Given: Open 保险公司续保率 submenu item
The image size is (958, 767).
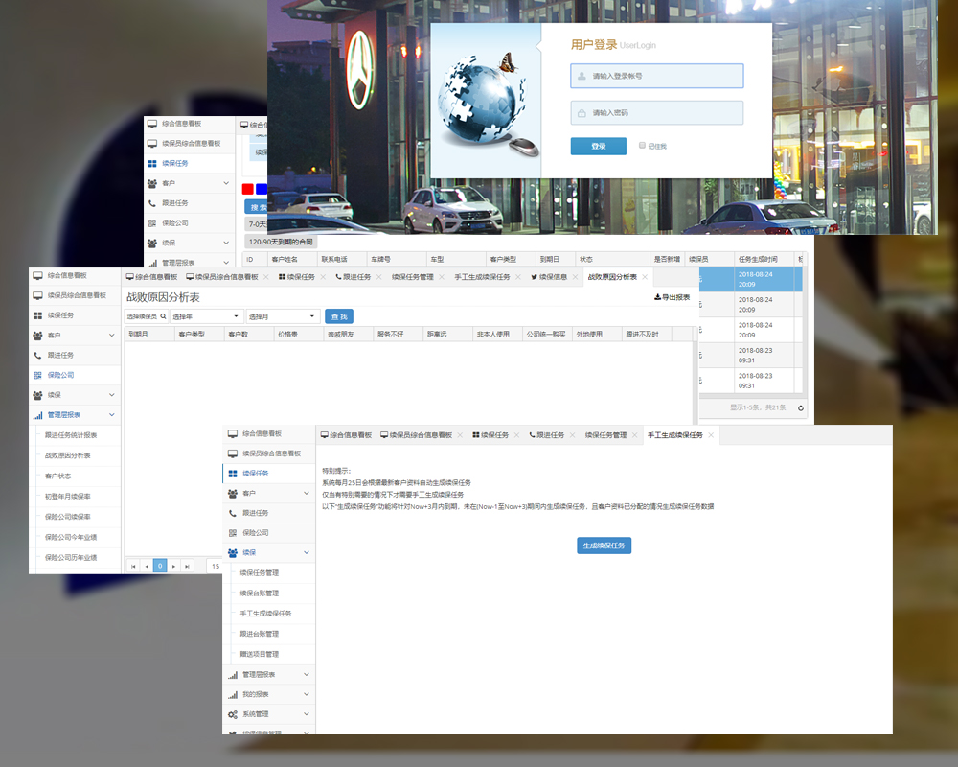Looking at the screenshot, I should 67,517.
